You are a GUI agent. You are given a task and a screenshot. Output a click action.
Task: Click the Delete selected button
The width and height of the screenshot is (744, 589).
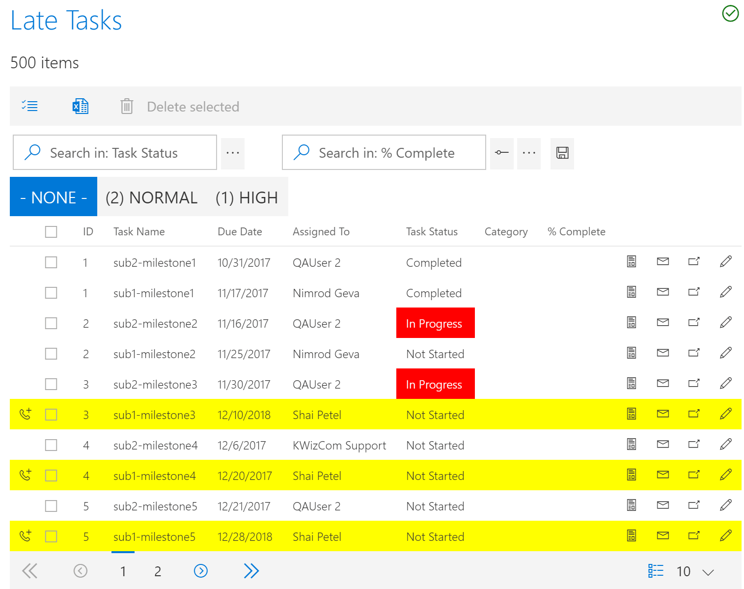pyautogui.click(x=193, y=107)
